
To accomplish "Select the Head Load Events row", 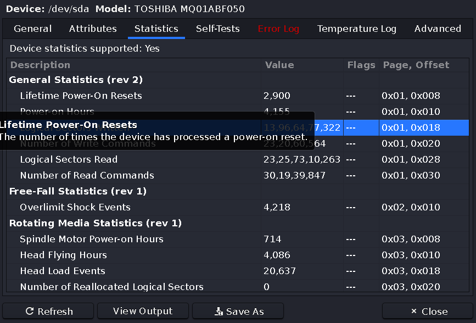I will pos(63,271).
